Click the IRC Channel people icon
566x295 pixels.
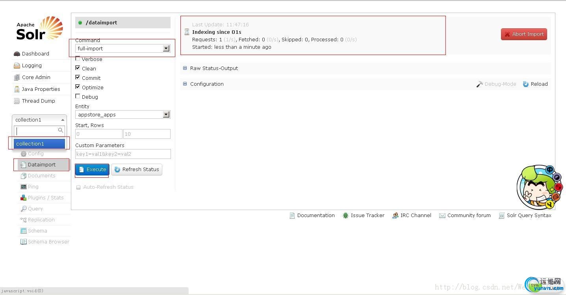(395, 216)
